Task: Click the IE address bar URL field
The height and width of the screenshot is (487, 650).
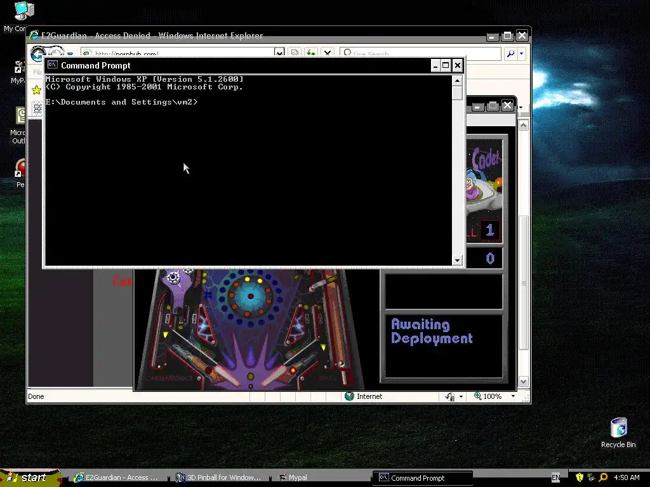Action: (178, 53)
